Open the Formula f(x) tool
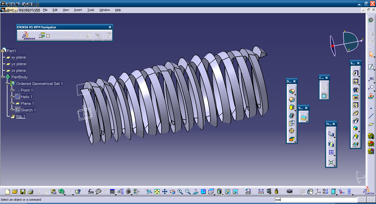This screenshot has width=376, height=204. pyautogui.click(x=91, y=192)
